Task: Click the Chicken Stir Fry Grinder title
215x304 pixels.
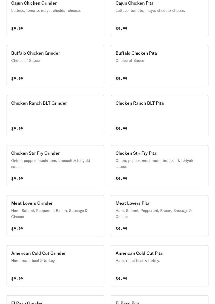Action: click(35, 153)
